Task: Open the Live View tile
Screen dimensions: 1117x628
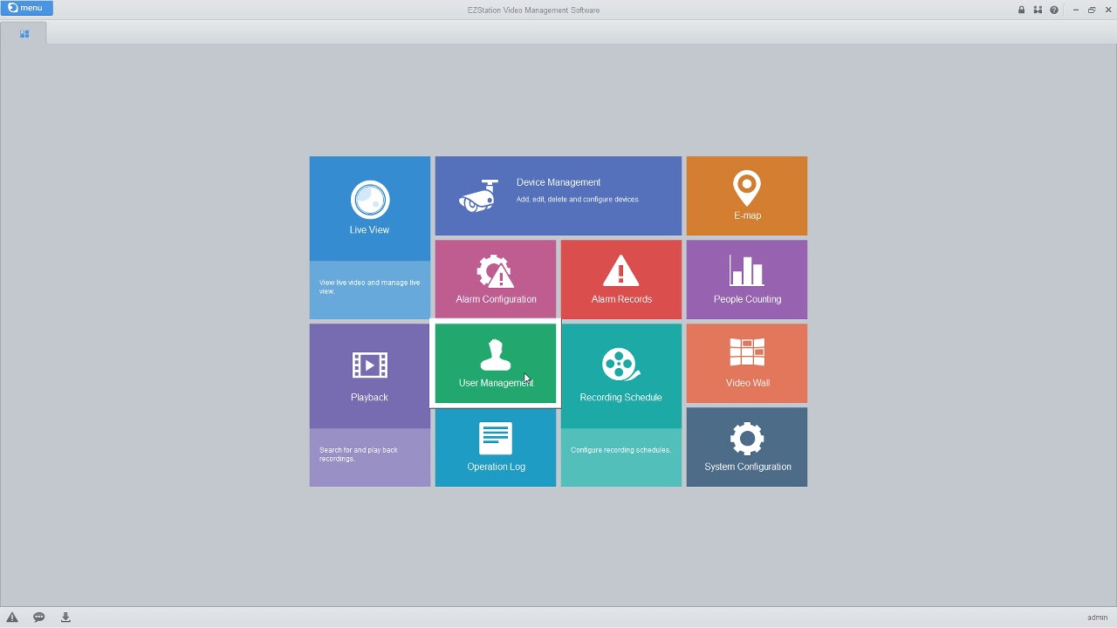Action: point(369,209)
